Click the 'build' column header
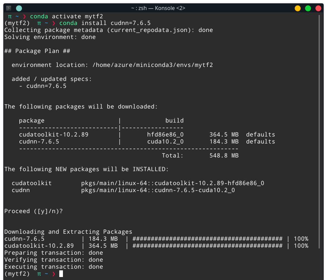The height and width of the screenshot is (280, 327). [174, 121]
